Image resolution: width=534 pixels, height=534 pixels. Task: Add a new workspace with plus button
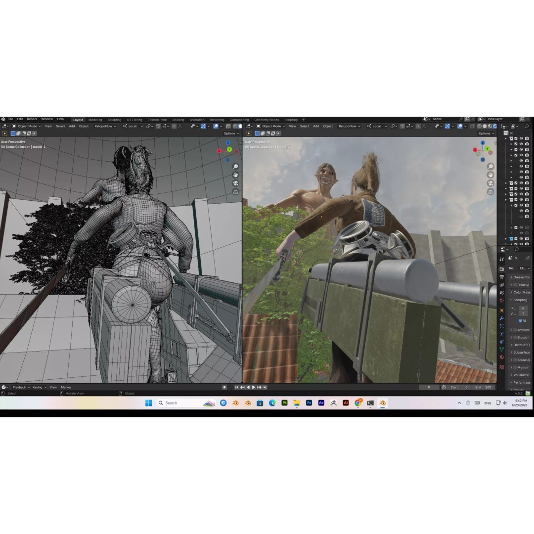tap(303, 120)
